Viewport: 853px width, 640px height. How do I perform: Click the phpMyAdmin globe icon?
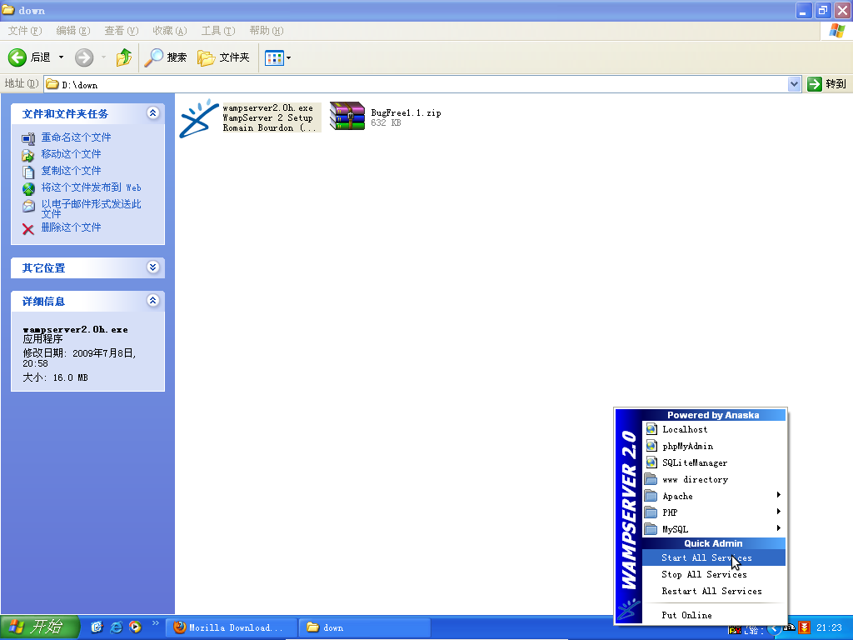(651, 446)
